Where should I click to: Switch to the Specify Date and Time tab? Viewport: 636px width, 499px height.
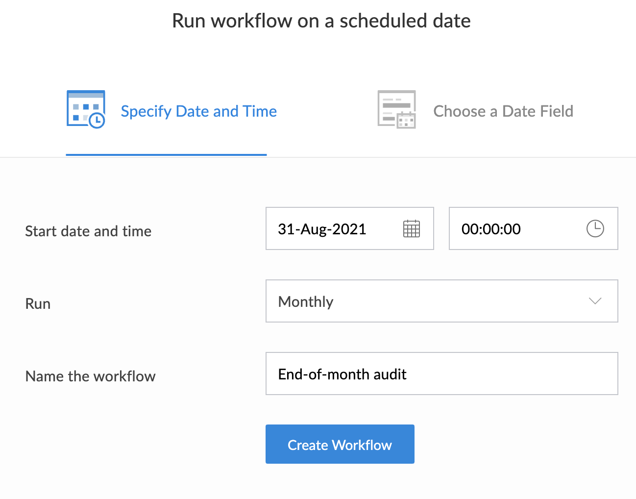198,111
